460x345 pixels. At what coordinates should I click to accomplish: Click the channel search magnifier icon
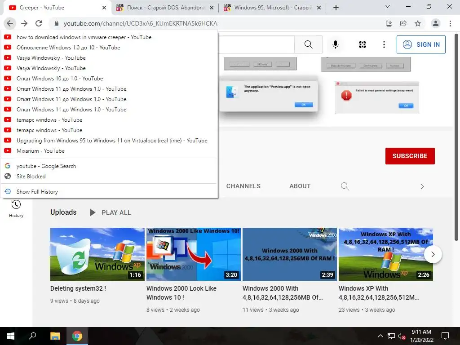(x=345, y=186)
